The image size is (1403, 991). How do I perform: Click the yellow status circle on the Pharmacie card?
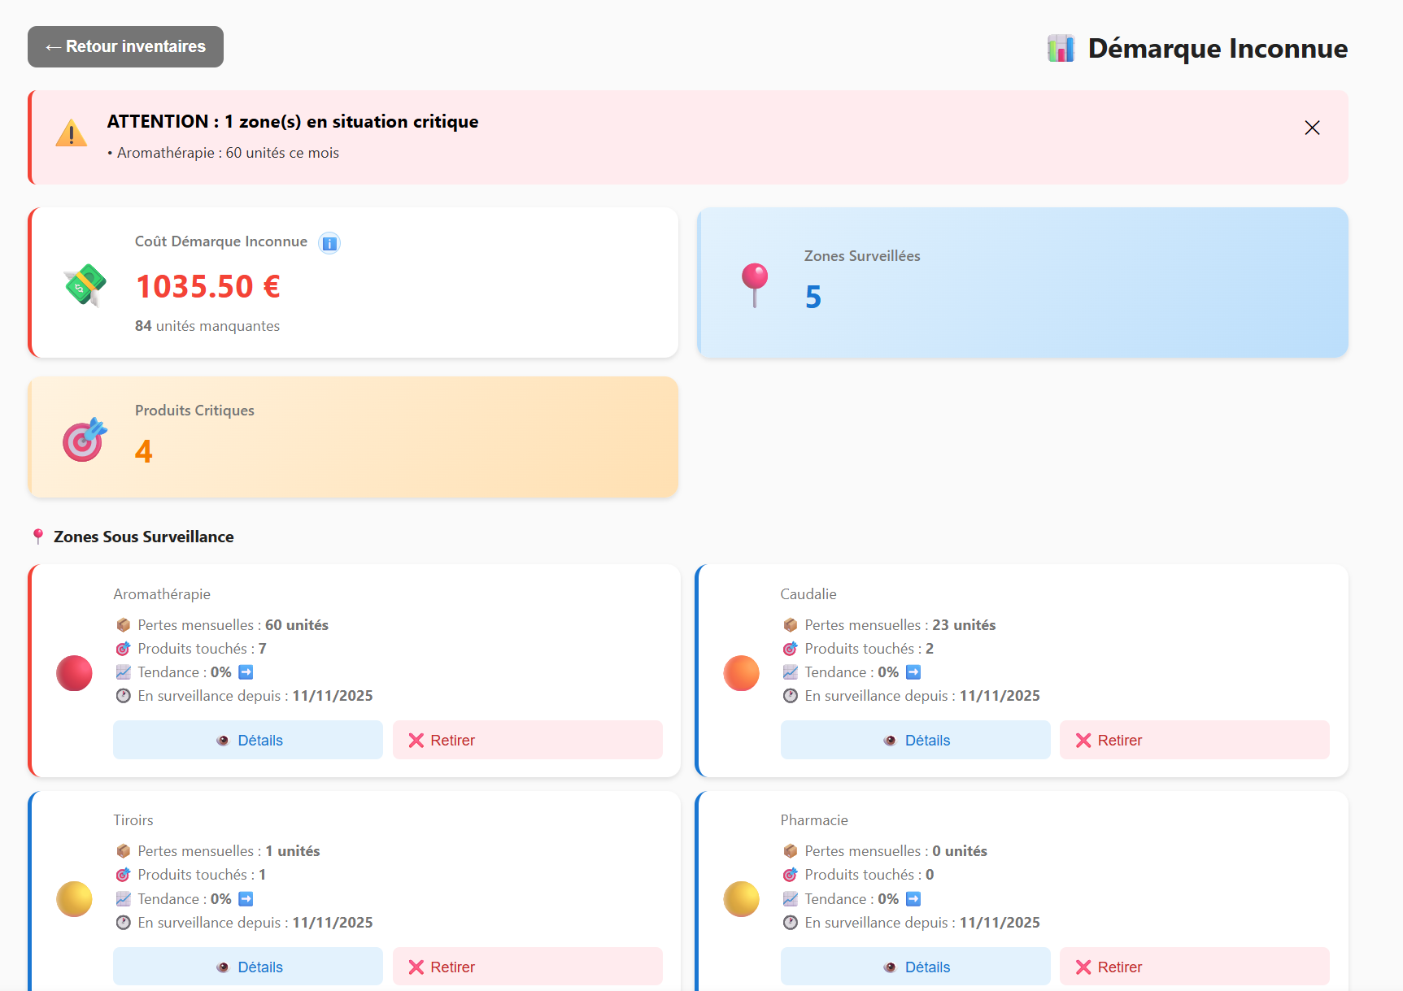(x=741, y=899)
